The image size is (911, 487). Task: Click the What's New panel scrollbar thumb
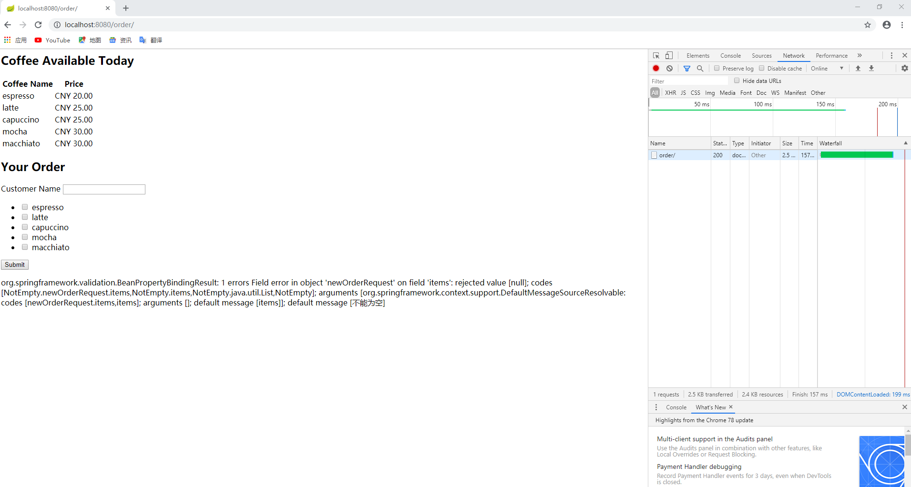908,445
